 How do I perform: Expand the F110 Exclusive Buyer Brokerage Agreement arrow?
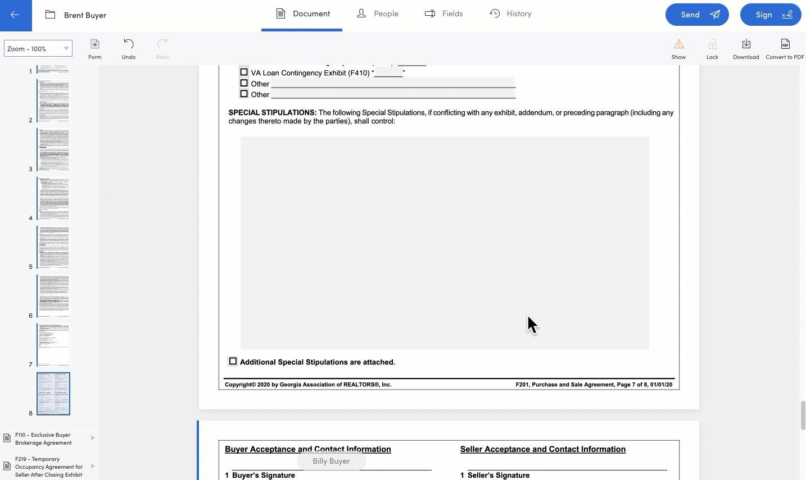coord(93,438)
